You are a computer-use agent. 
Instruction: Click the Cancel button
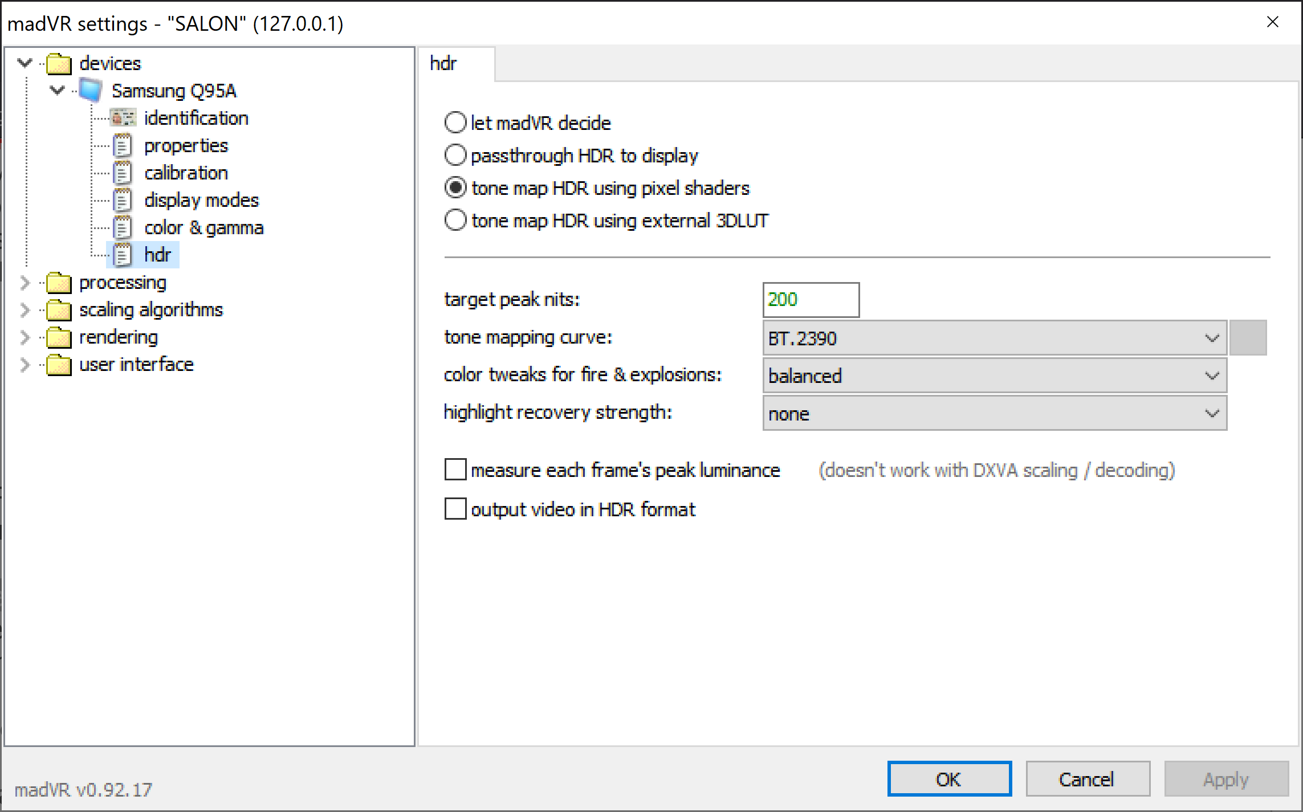(x=1088, y=779)
